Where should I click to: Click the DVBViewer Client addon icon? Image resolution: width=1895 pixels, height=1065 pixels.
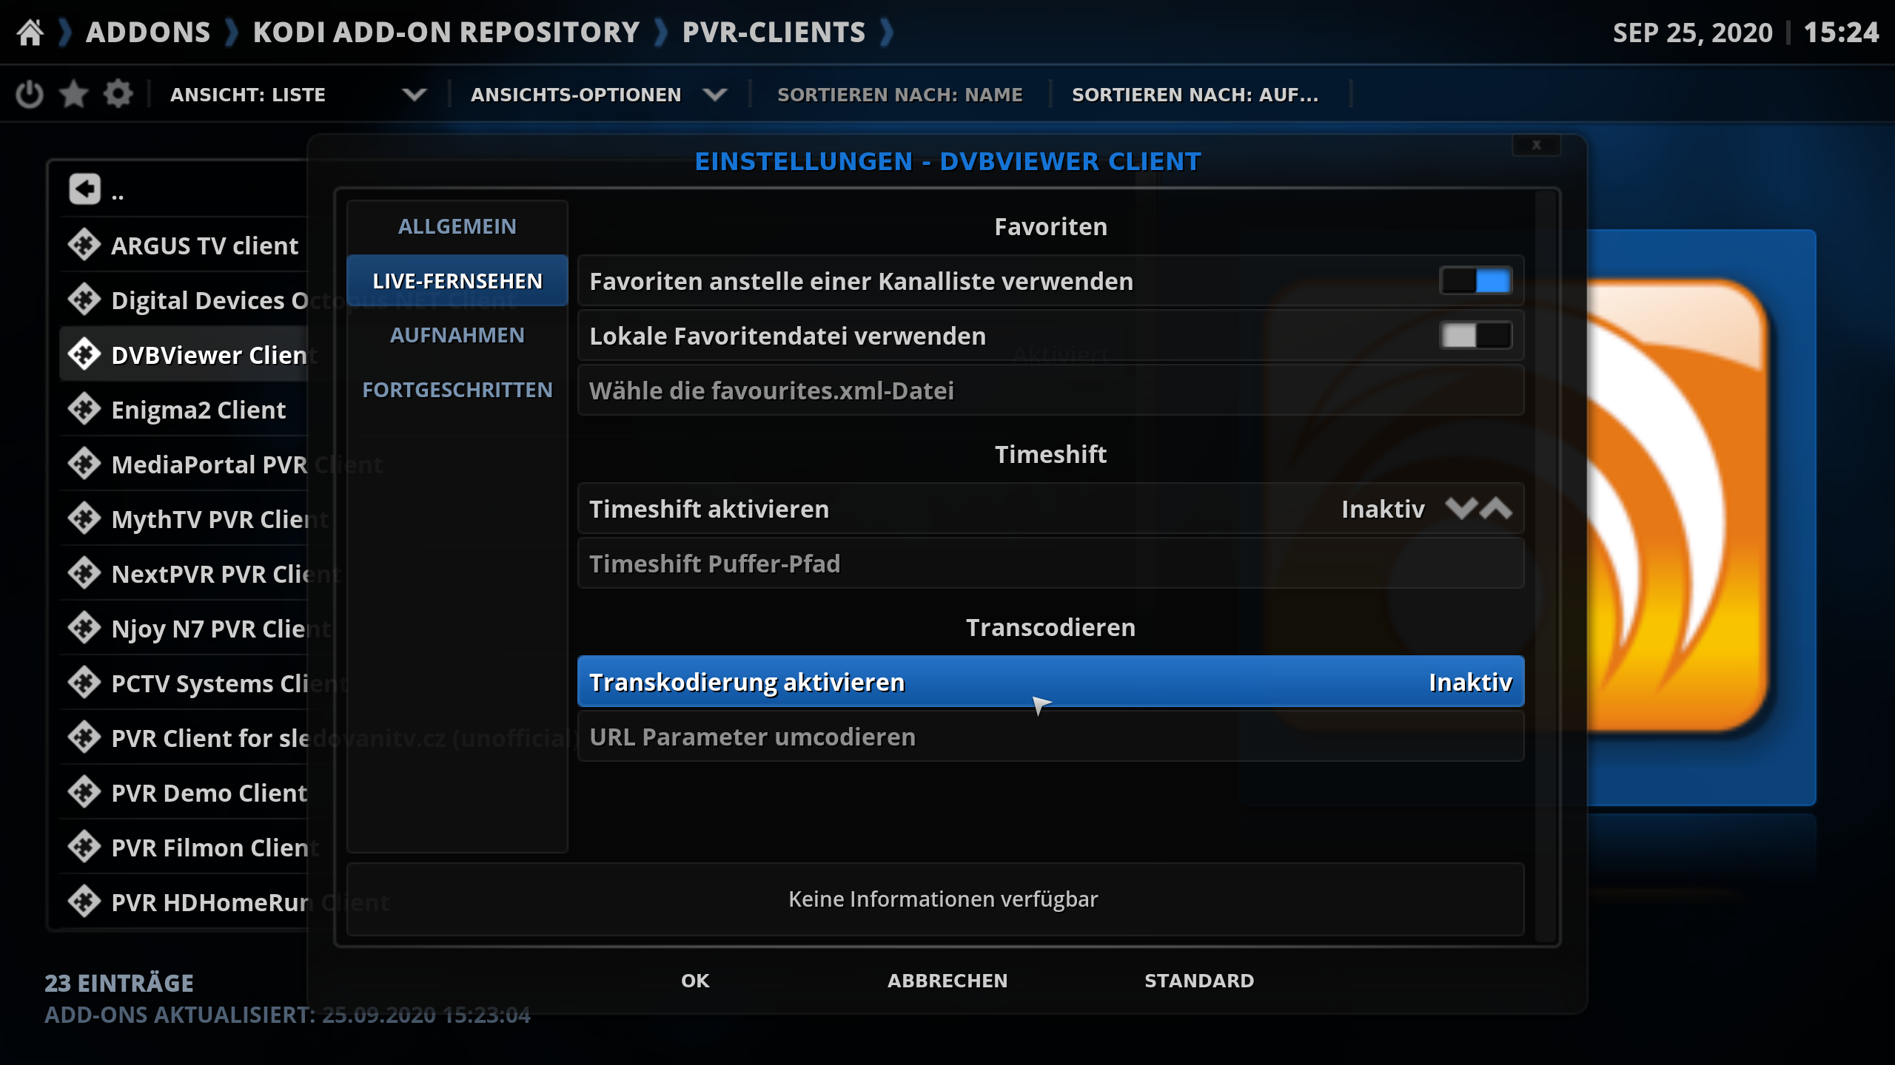tap(84, 354)
